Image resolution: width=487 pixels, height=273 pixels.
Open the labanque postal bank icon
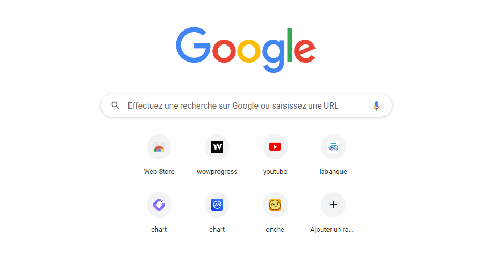(333, 147)
